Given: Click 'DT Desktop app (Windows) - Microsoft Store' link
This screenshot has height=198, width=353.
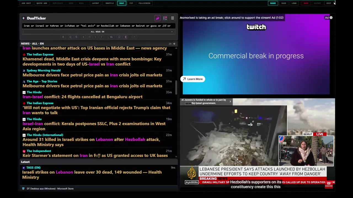Looking at the screenshot, I should (50, 189).
